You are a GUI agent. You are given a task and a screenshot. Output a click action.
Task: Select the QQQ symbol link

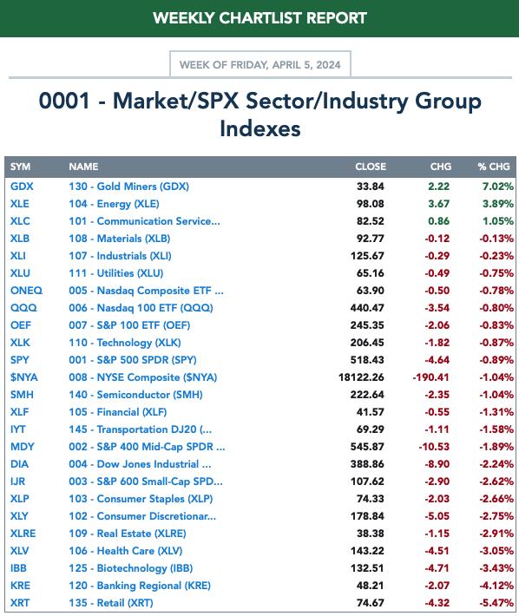23,308
